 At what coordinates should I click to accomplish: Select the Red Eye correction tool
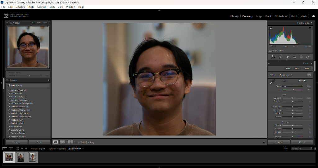[294, 57]
